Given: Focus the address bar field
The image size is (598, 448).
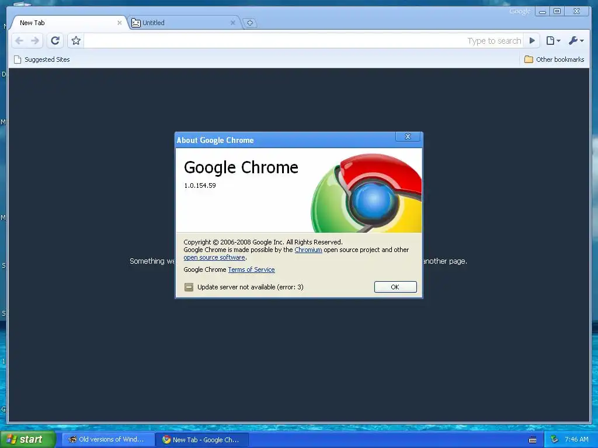Looking at the screenshot, I should click(303, 41).
